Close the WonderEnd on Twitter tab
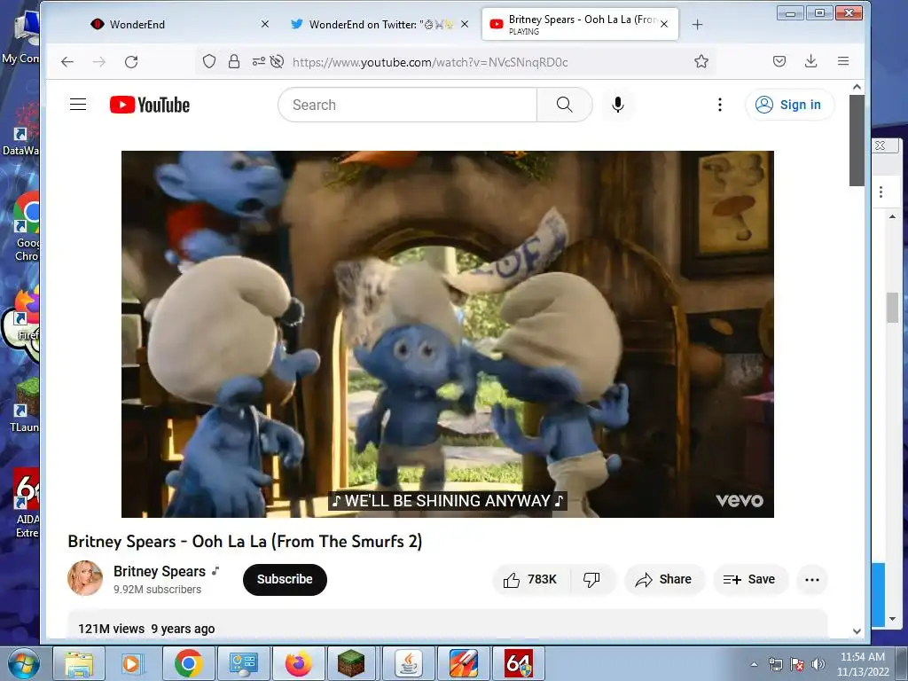The image size is (908, 681). click(x=465, y=24)
